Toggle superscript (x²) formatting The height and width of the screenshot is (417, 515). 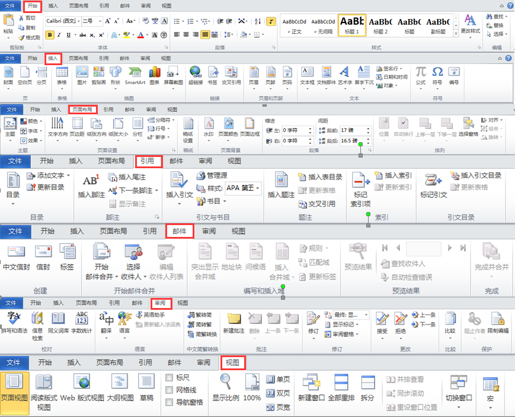pos(101,35)
